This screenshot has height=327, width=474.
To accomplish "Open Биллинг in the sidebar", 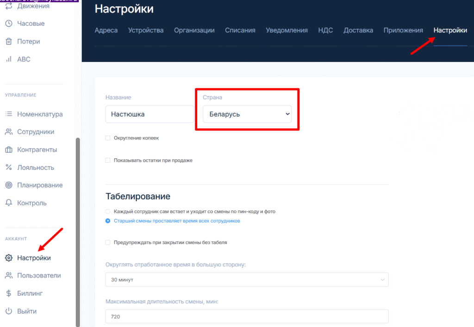I will [30, 293].
